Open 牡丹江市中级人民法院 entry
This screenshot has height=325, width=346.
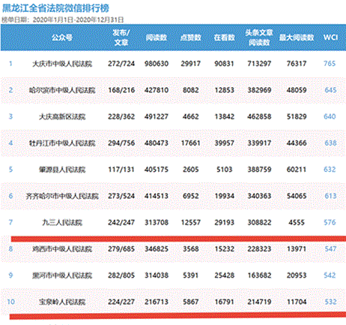click(62, 143)
